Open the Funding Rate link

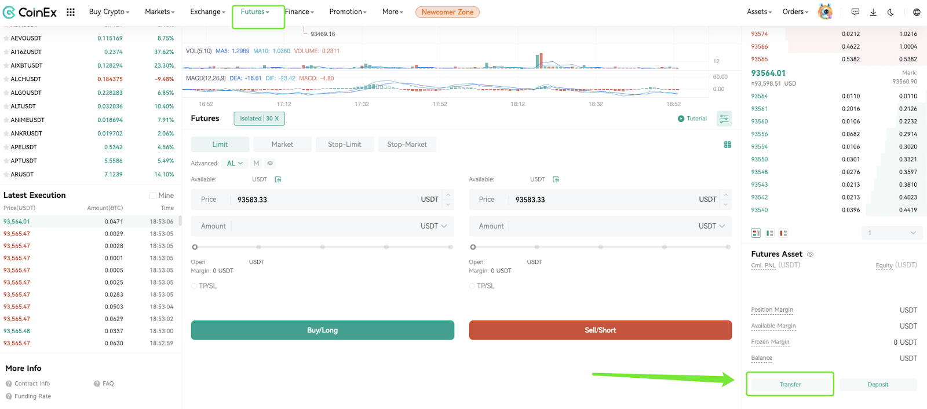point(32,396)
